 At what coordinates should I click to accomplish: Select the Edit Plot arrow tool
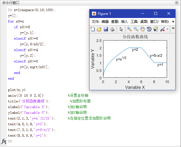tap(121, 29)
